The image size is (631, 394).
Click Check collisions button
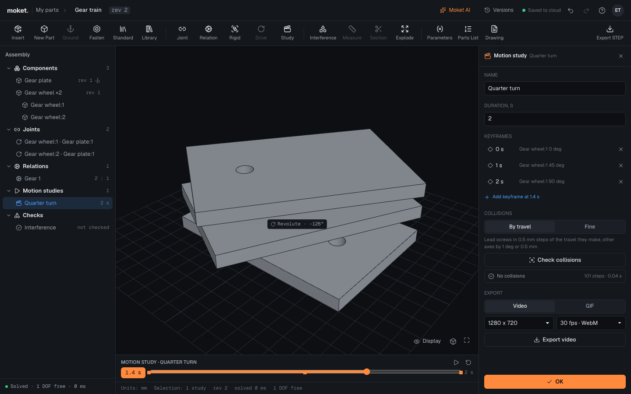click(x=555, y=260)
